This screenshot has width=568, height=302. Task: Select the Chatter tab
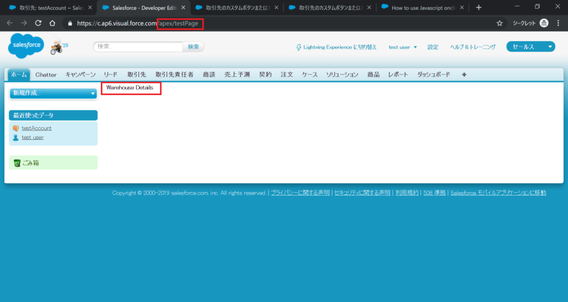coord(46,74)
